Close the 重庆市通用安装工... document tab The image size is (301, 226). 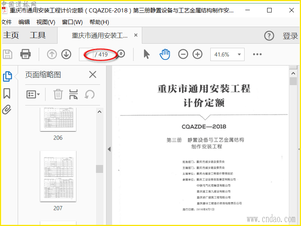click(136, 35)
